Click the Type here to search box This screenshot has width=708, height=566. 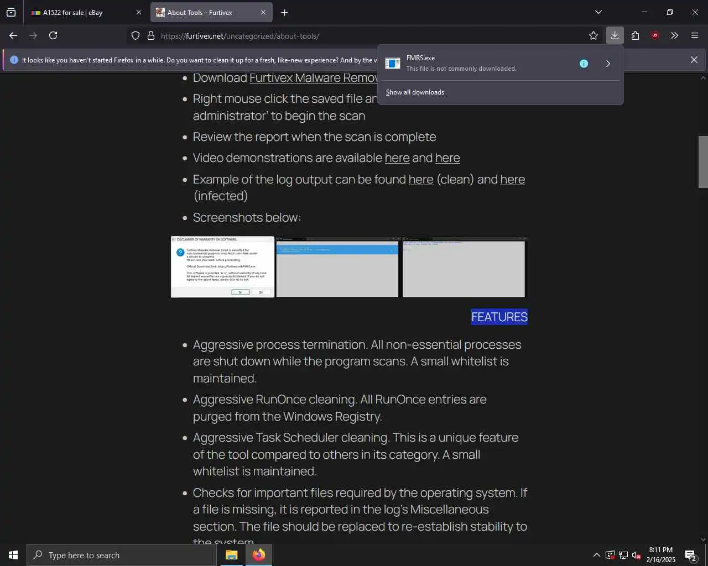tap(122, 555)
